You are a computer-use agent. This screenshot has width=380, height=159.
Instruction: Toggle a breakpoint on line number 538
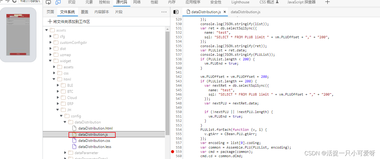point(178,59)
